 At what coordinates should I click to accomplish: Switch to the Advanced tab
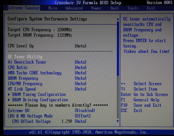tap(74, 8)
